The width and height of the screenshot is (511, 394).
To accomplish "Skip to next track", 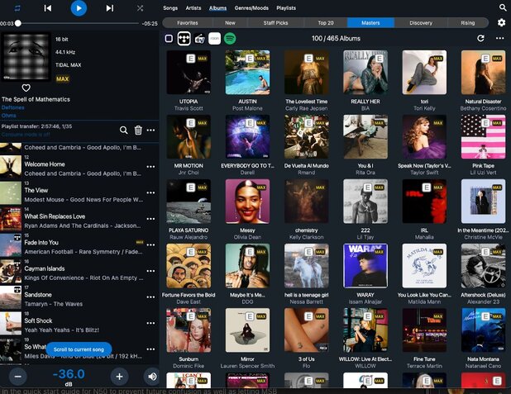I will pyautogui.click(x=110, y=8).
